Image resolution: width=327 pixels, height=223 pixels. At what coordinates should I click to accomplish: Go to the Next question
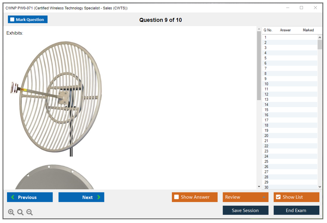coord(81,197)
